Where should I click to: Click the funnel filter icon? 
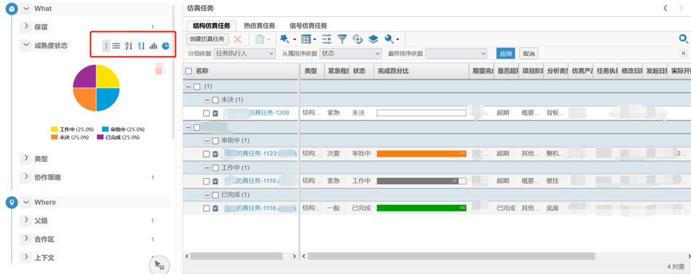342,39
